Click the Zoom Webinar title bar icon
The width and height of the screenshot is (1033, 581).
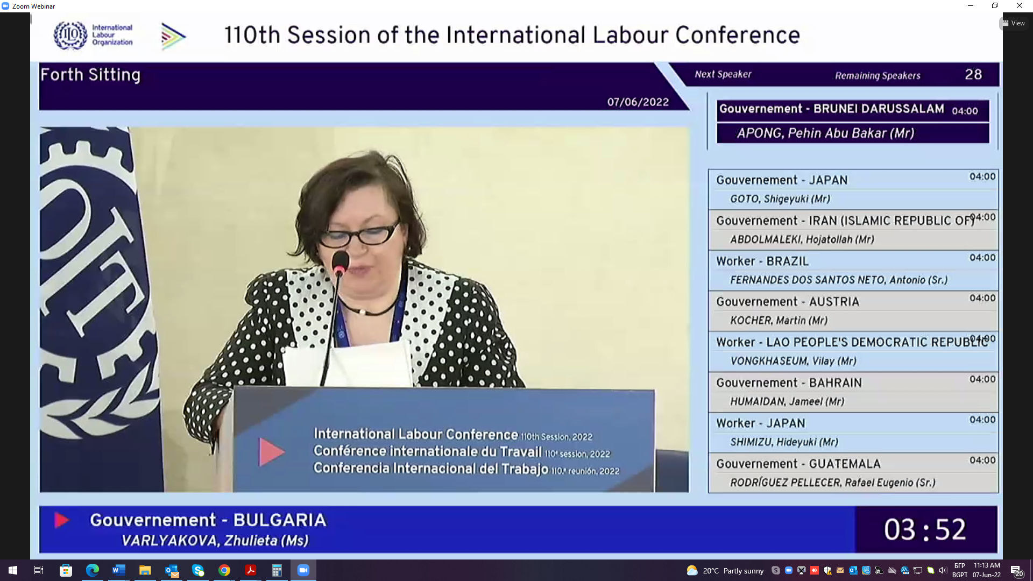click(x=5, y=6)
